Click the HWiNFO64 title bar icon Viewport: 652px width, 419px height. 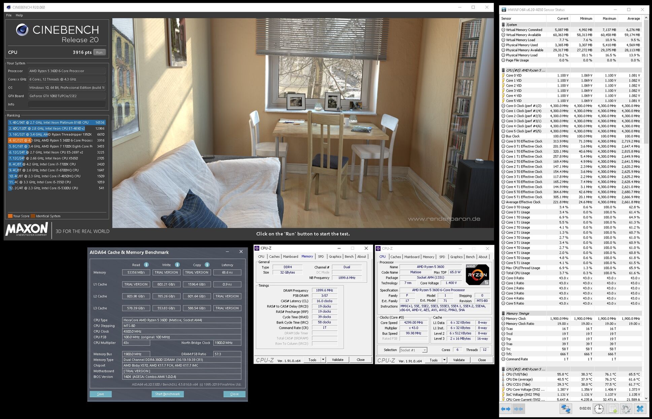(x=504, y=10)
